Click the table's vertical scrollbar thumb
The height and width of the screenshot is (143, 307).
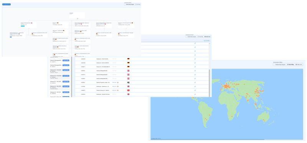(210, 83)
